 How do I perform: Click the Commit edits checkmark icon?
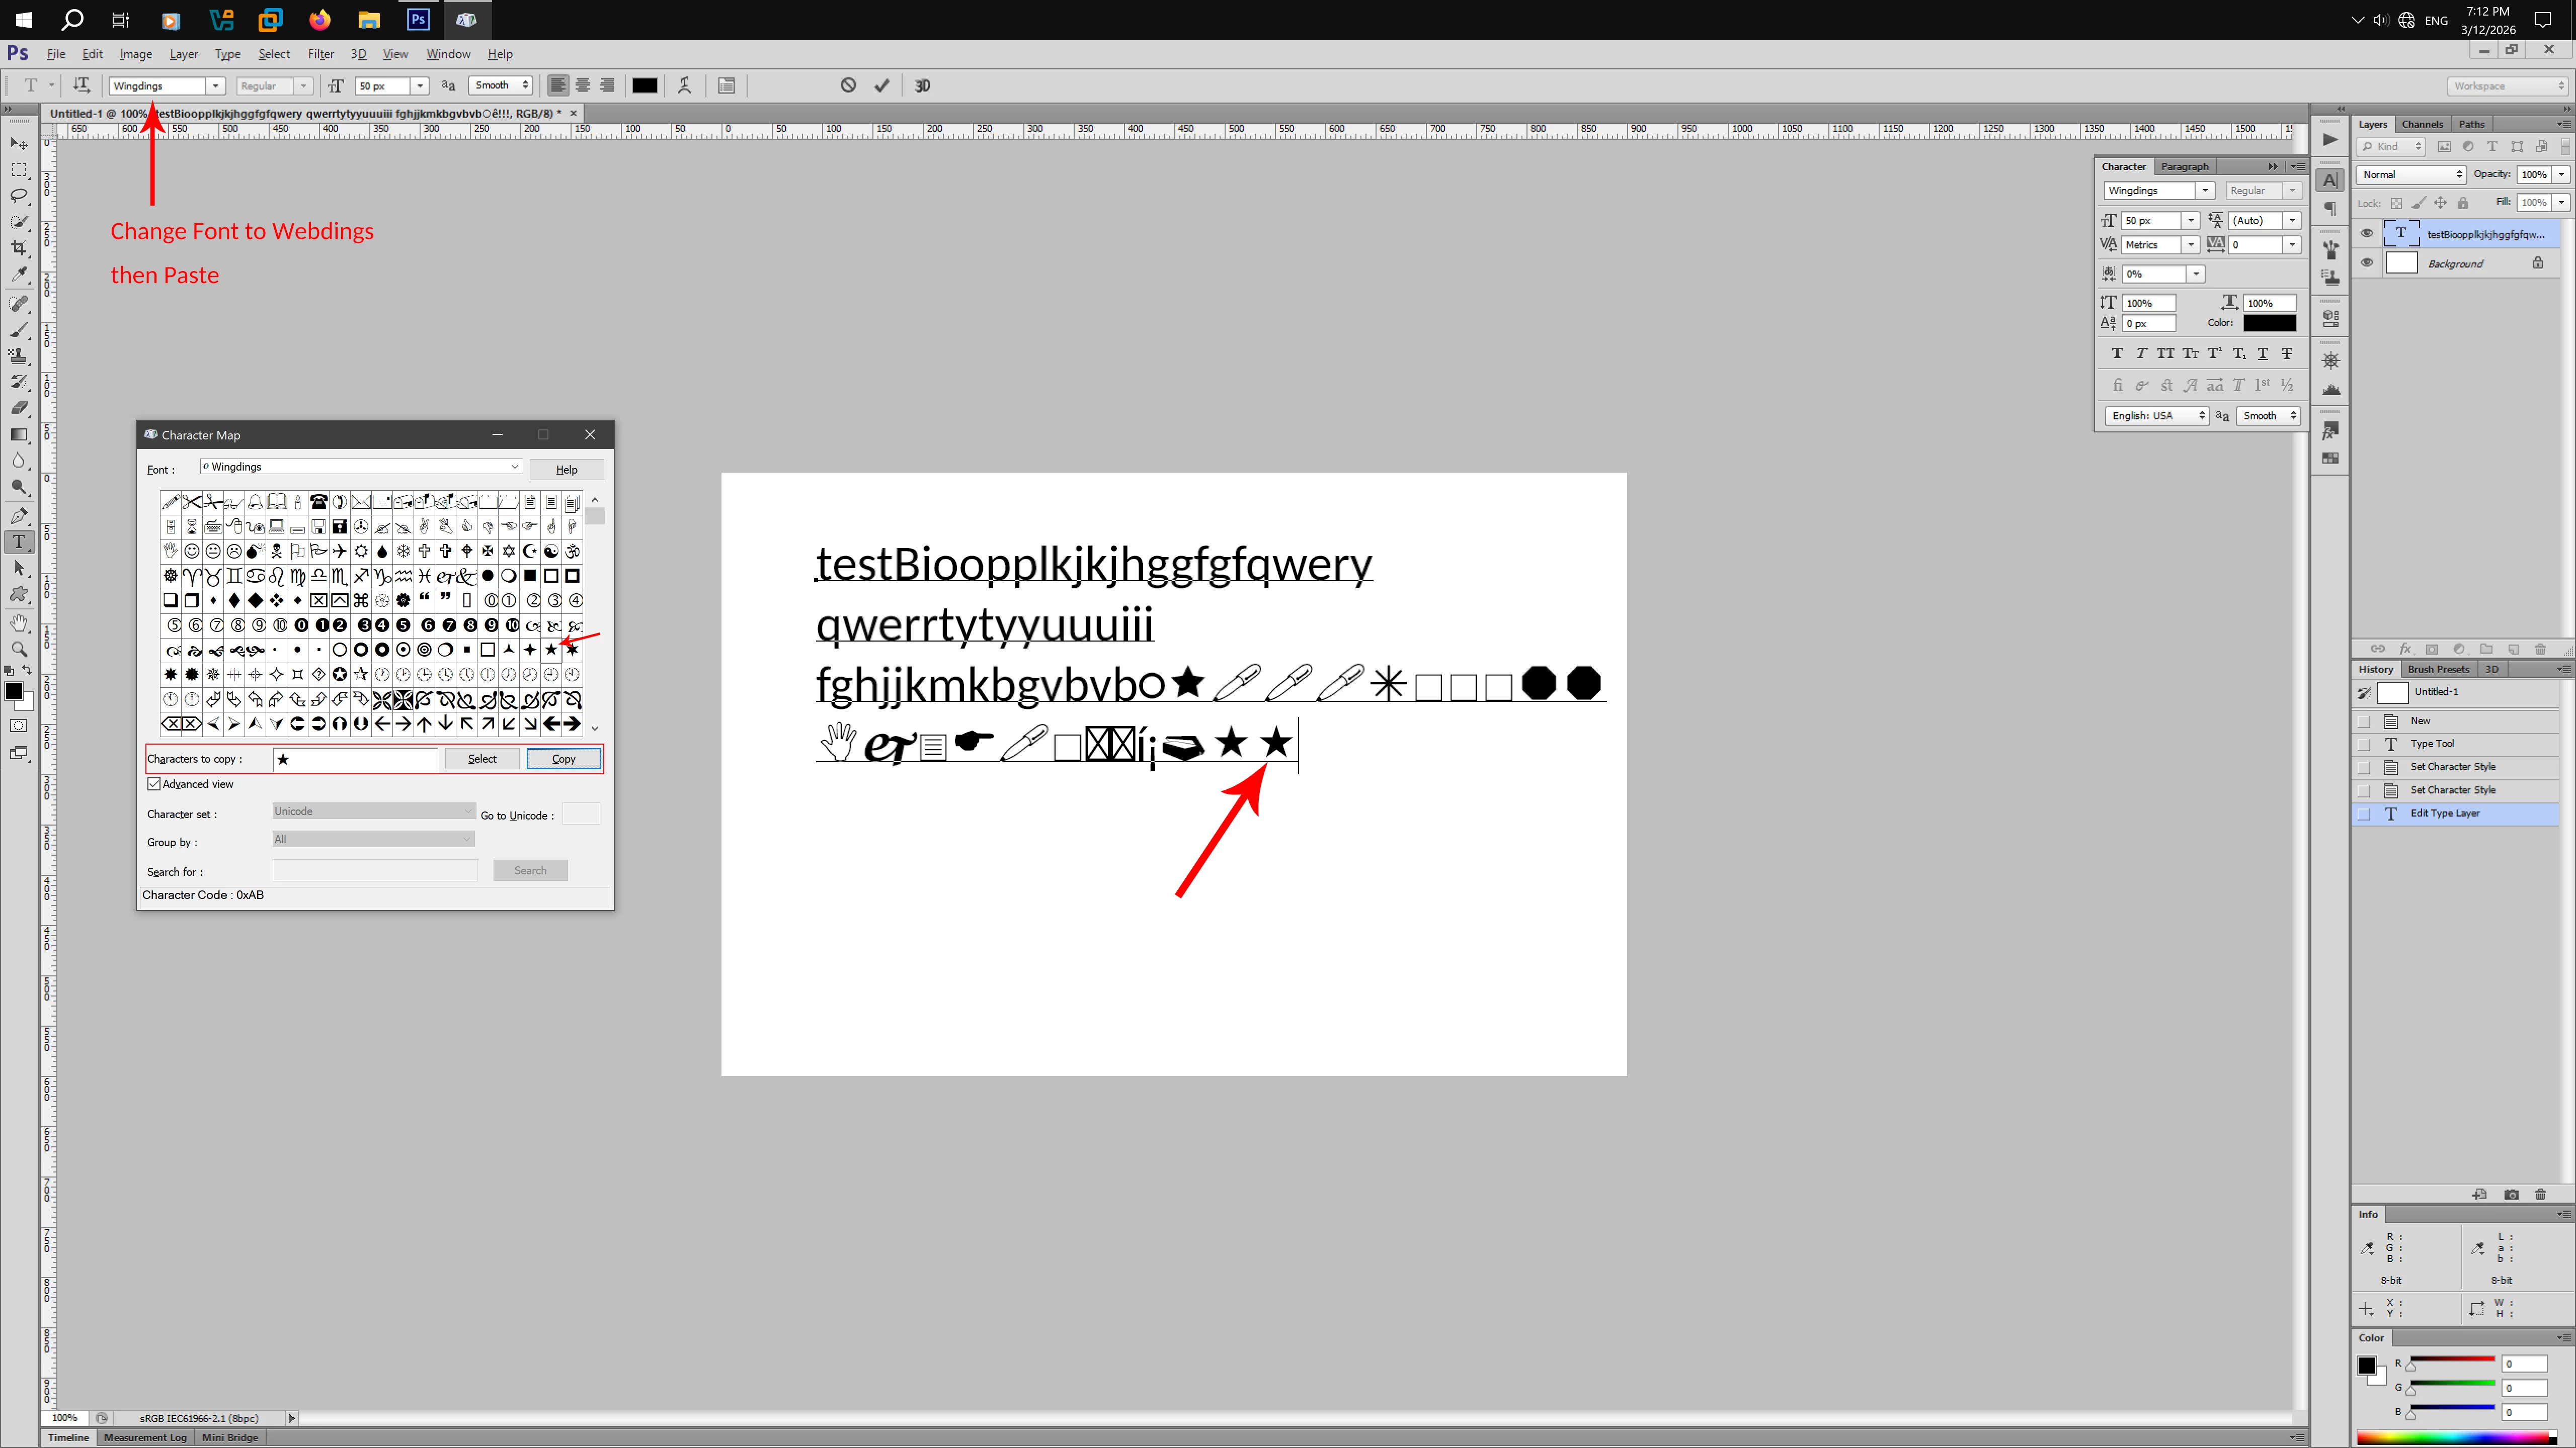[881, 86]
